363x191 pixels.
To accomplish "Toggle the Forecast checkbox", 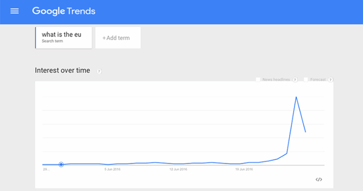I will pyautogui.click(x=306, y=80).
